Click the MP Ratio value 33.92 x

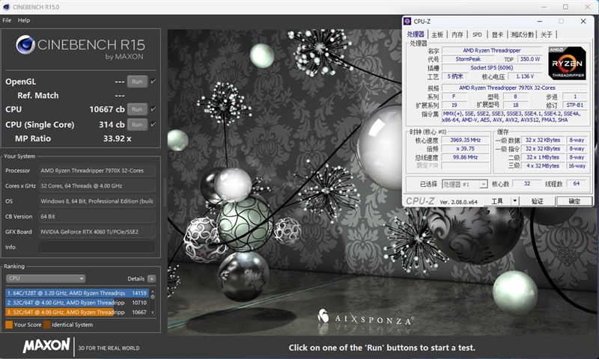tap(118, 138)
